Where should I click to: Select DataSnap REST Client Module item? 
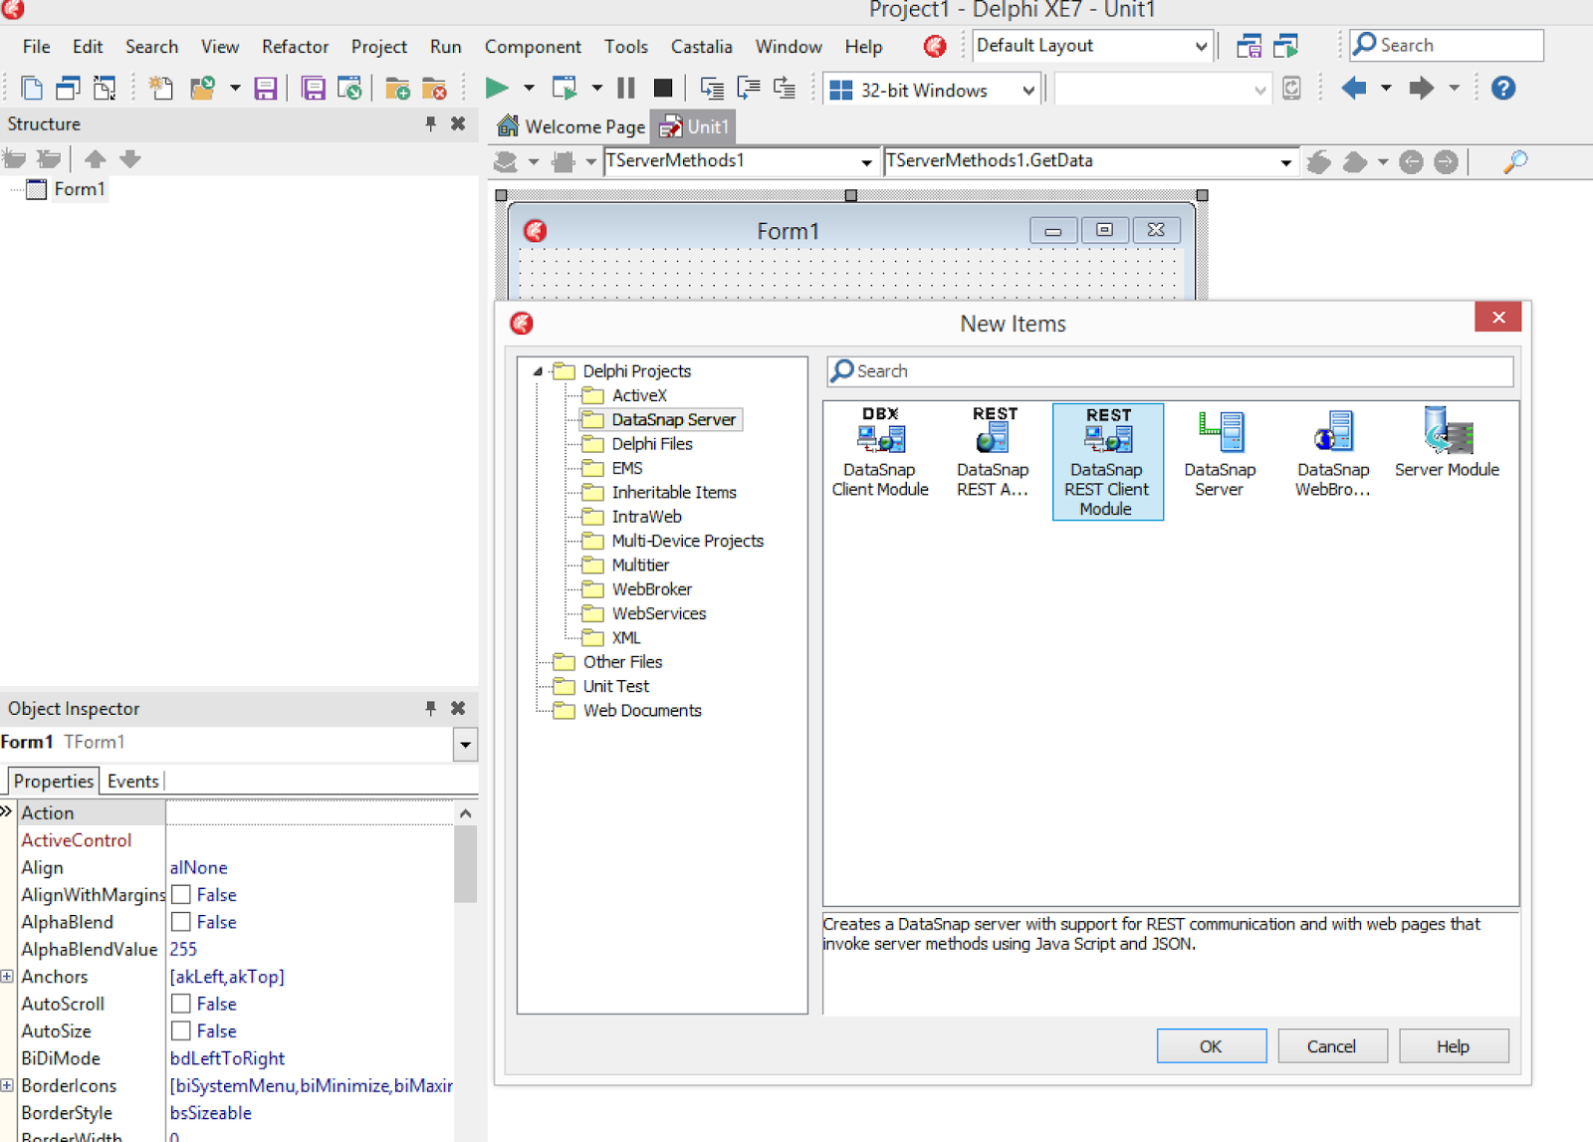pyautogui.click(x=1107, y=461)
